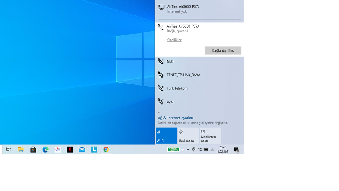Open Özellikler link for connected network

click(174, 40)
